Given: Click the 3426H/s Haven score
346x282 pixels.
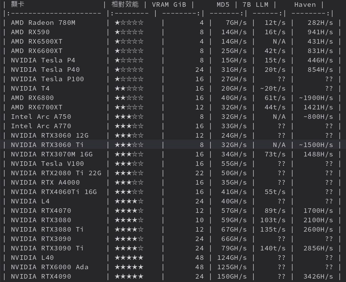Looking at the screenshot, I should click(x=318, y=276).
